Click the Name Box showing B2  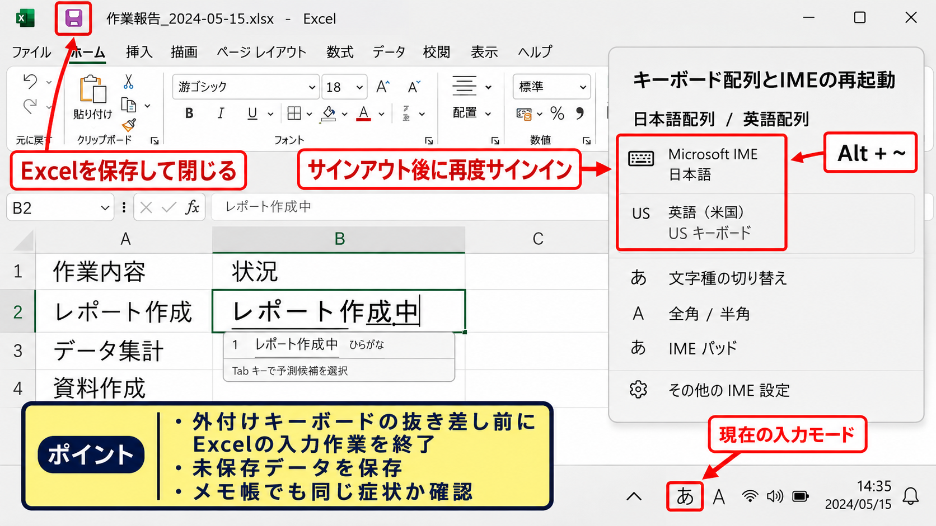60,208
